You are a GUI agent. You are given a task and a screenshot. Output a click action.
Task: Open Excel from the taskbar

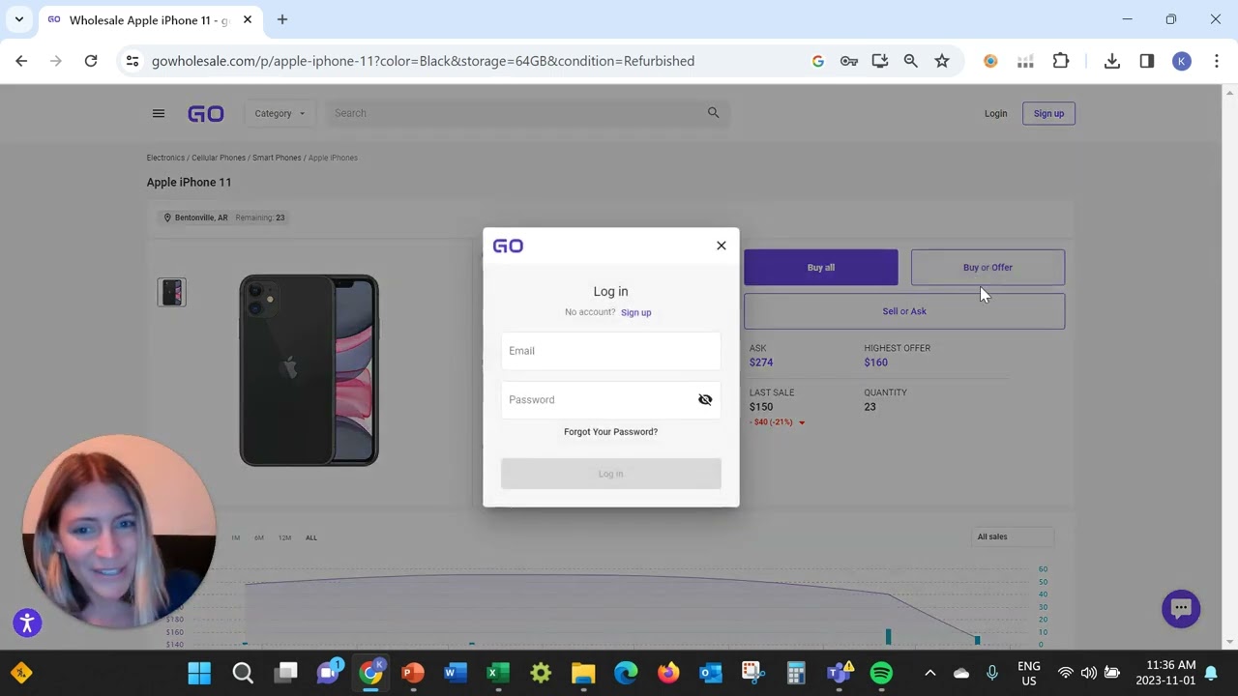coord(498,673)
